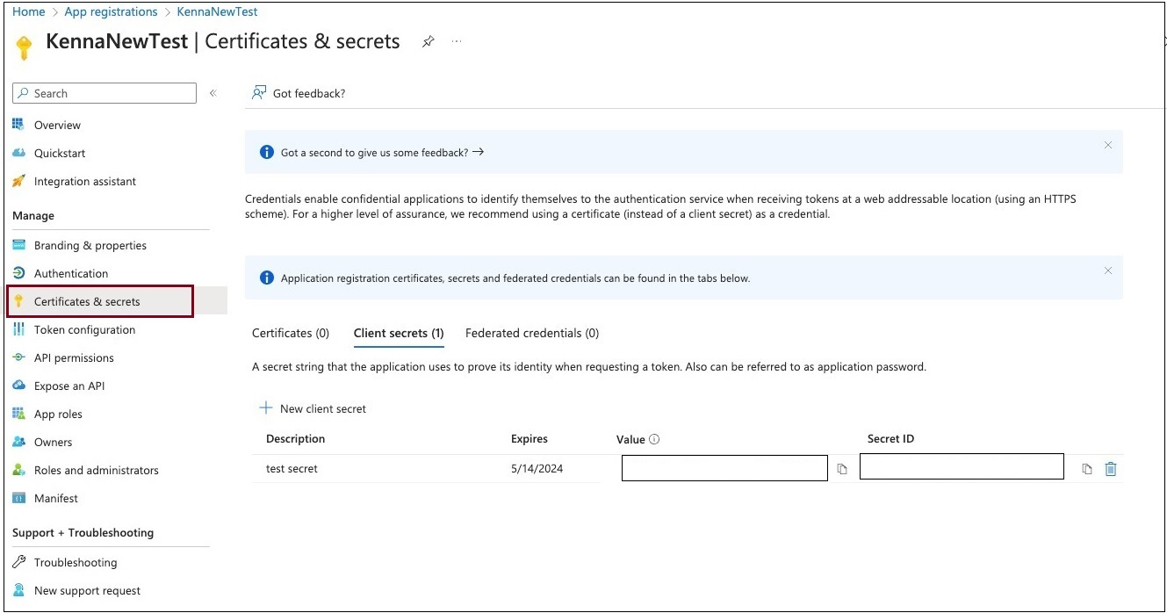The height and width of the screenshot is (613, 1167).
Task: Click the App roles grid icon
Action: click(19, 414)
